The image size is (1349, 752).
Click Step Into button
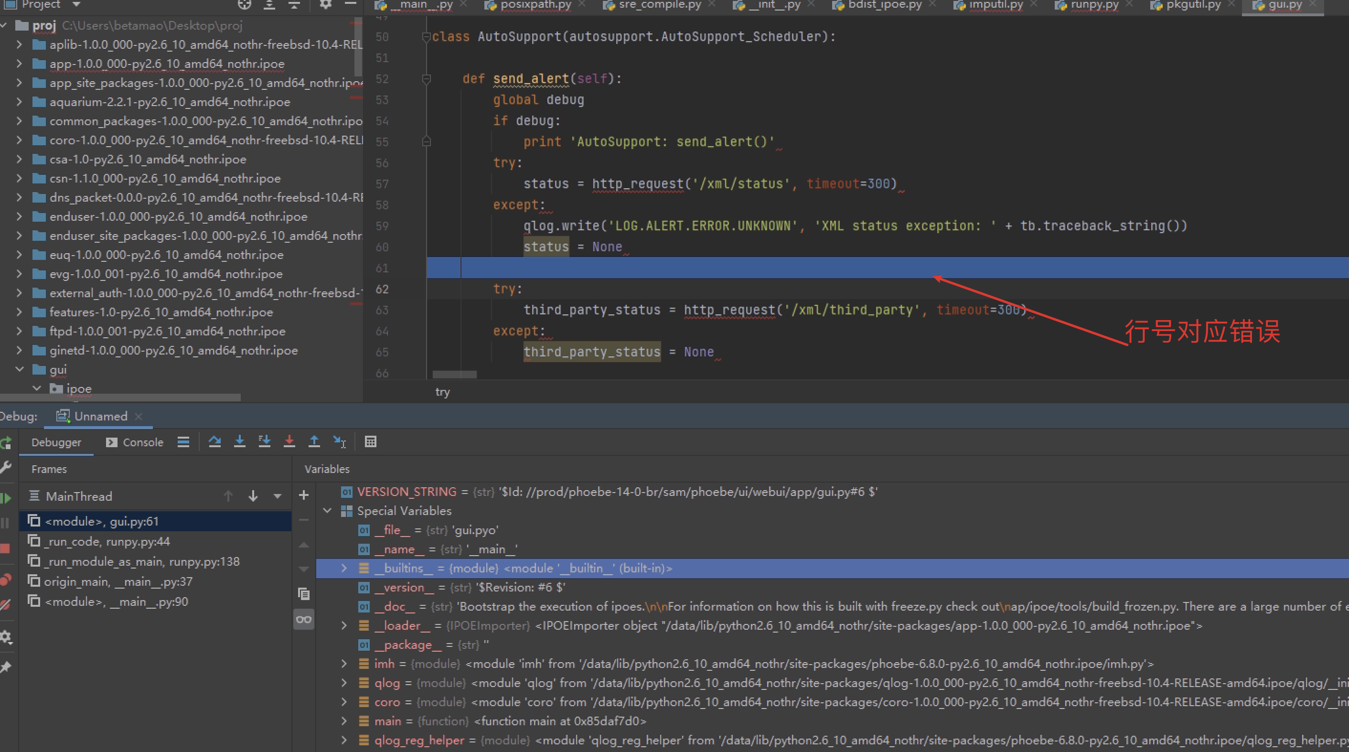tap(239, 441)
